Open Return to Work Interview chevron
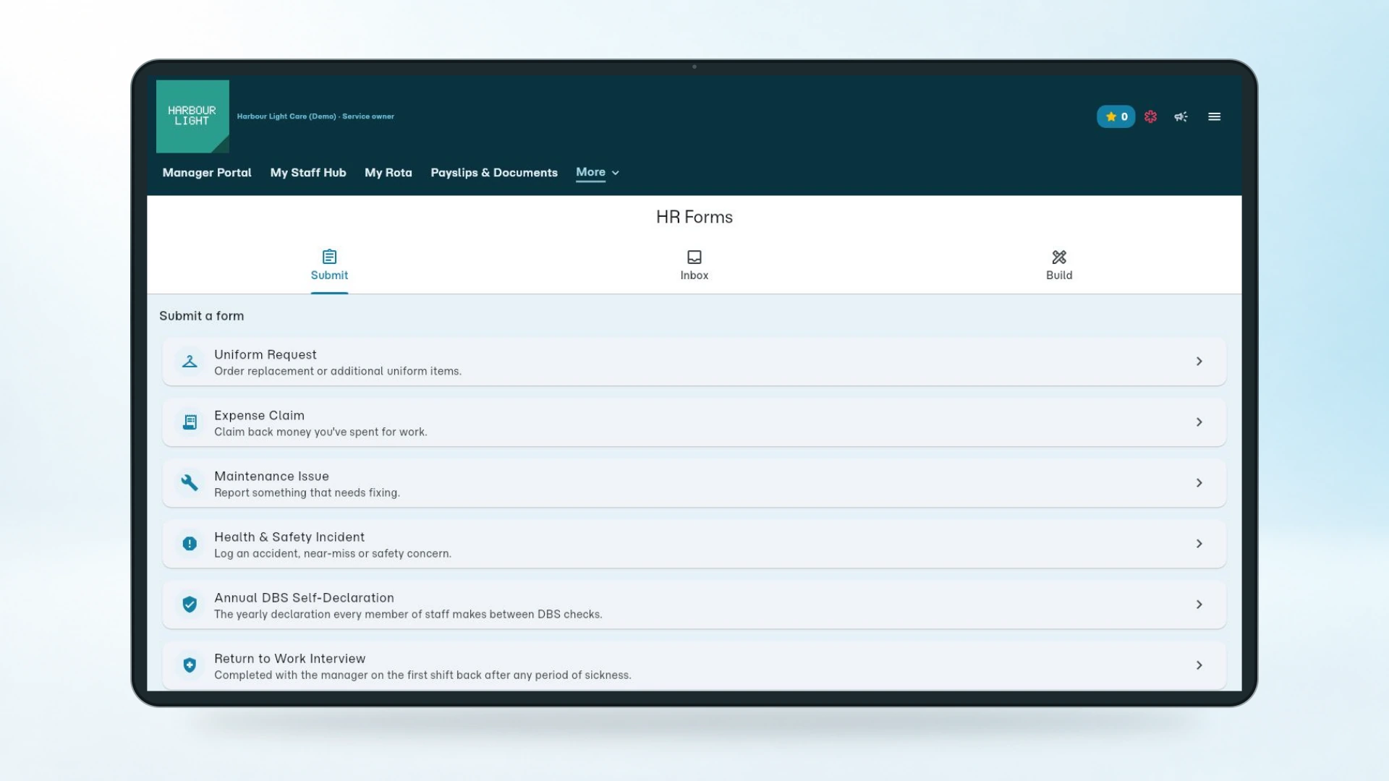 (x=1199, y=665)
